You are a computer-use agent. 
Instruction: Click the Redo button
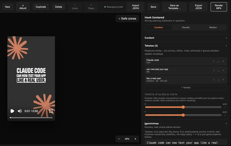coord(91,7)
